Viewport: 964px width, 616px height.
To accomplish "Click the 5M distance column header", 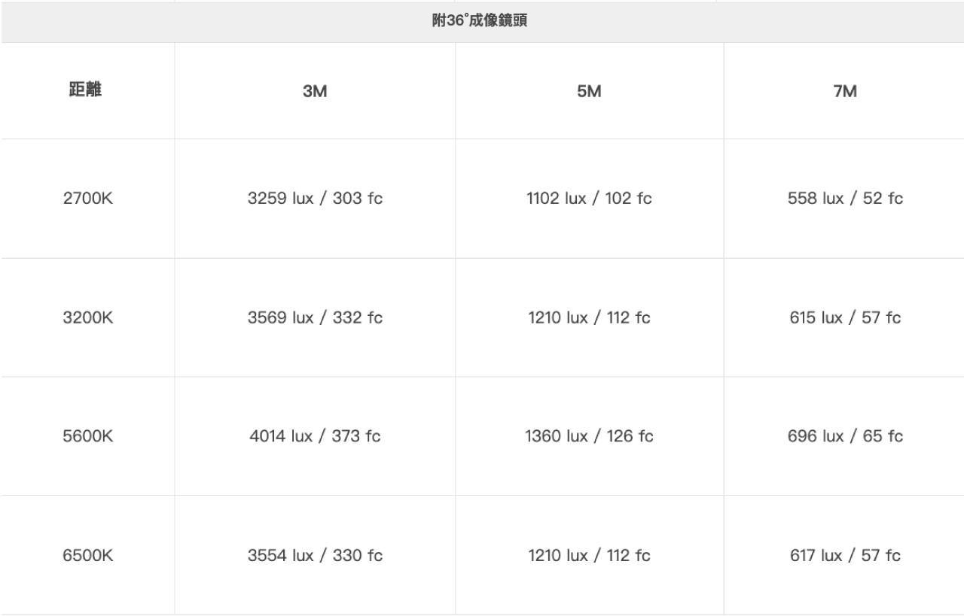I will 589,91.
